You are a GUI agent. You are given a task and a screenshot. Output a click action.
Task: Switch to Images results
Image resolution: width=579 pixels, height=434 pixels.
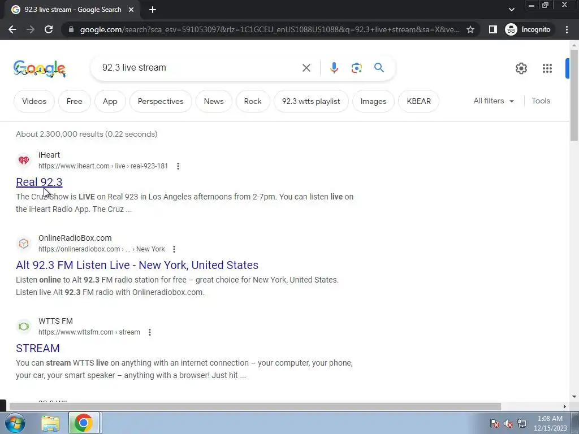coord(373,101)
